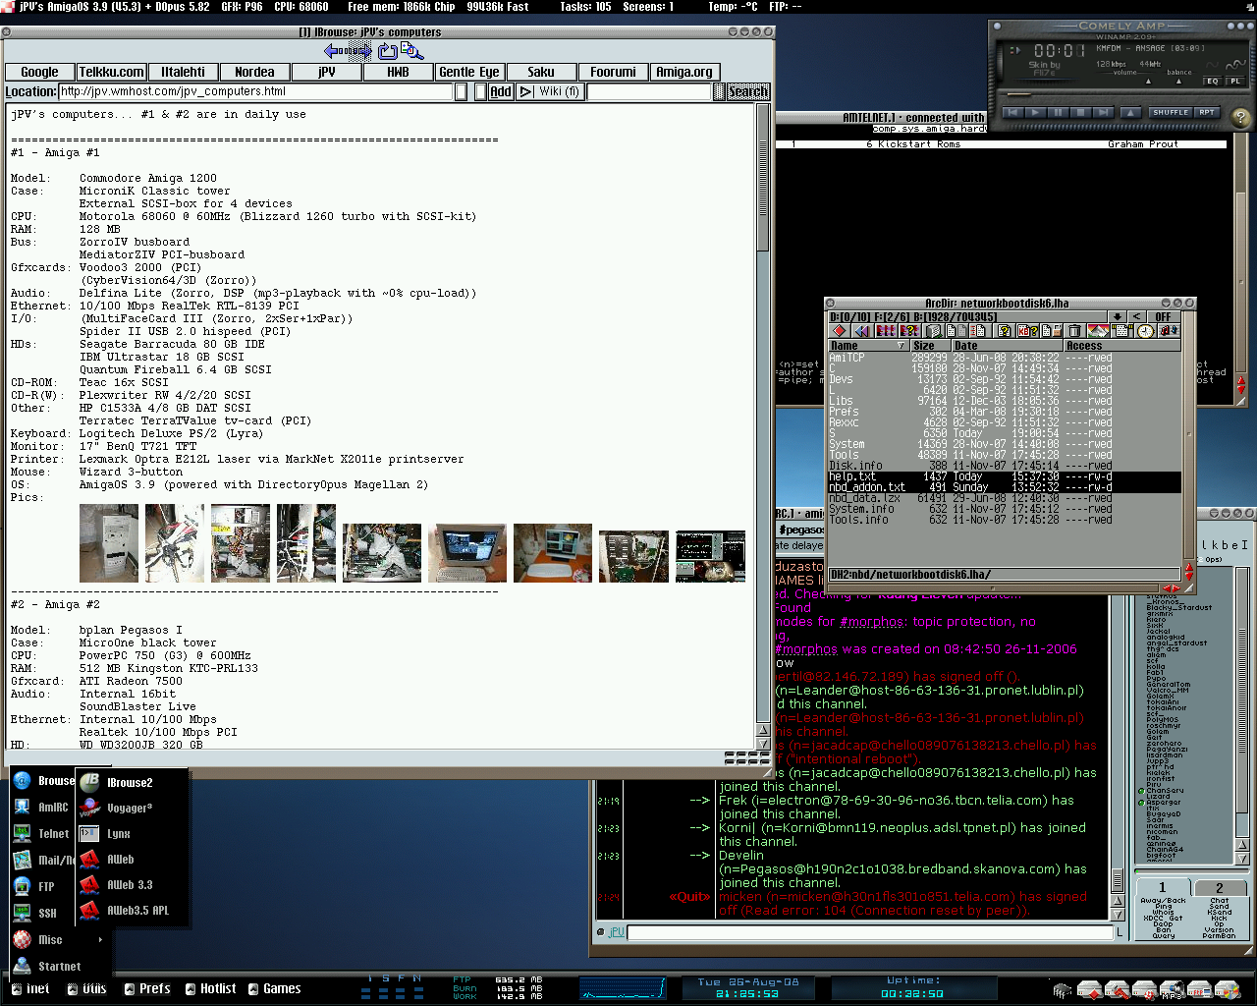Click the mountain picture icon in ArcDir toolbar
Screen dimensions: 1257x1006
click(1098, 331)
